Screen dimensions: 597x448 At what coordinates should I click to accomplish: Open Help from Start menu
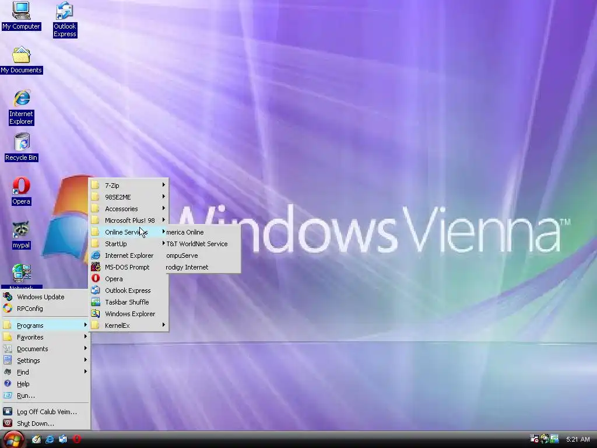[x=45, y=384]
